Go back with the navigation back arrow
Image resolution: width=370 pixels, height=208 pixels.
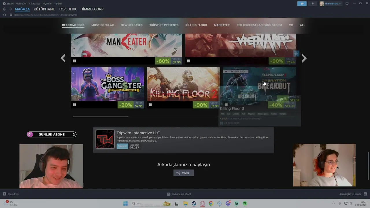point(4,9)
